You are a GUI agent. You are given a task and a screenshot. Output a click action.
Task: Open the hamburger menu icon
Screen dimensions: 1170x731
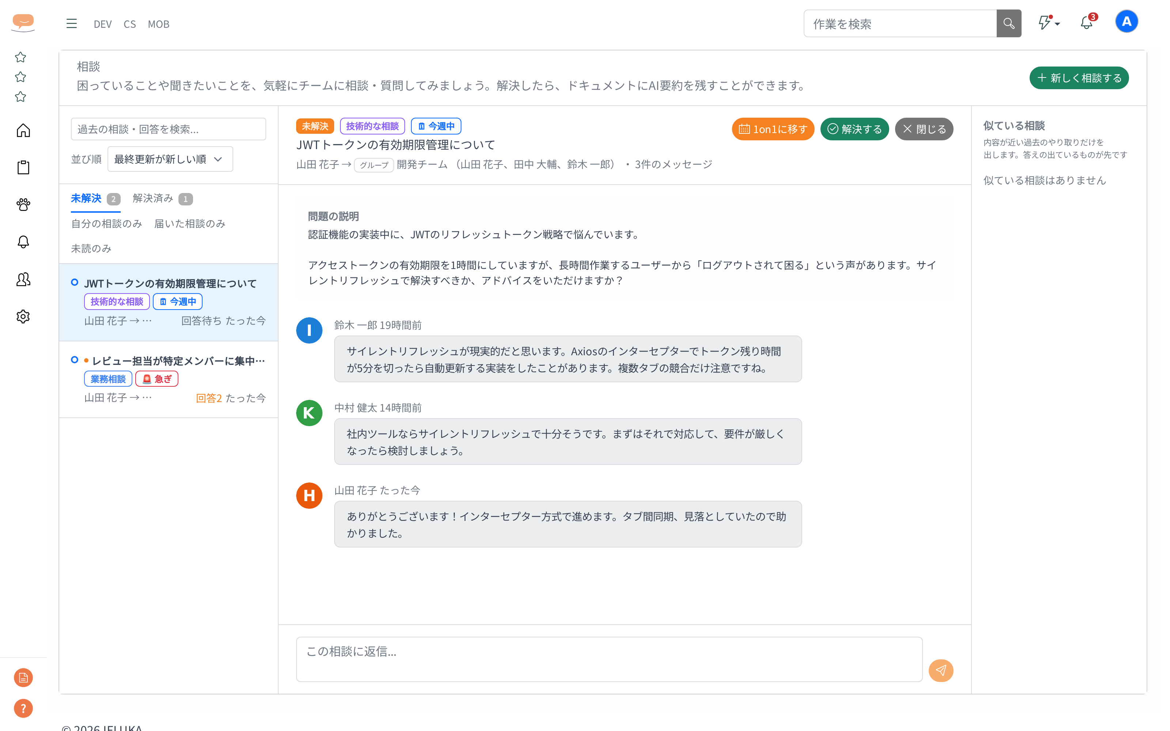coord(72,24)
